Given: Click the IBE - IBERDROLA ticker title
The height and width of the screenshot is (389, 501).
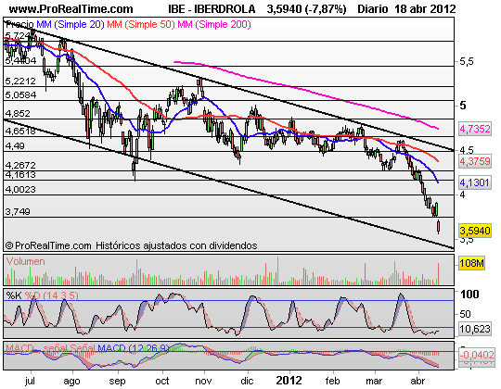Looking at the screenshot, I should [x=212, y=9].
